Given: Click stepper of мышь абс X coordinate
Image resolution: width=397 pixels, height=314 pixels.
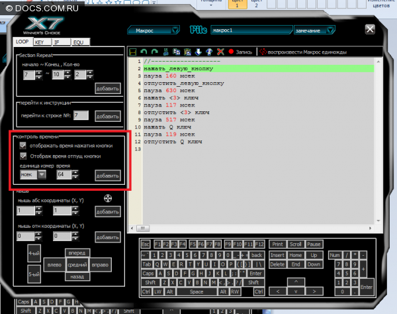Looking at the screenshot, I should 38,211.
